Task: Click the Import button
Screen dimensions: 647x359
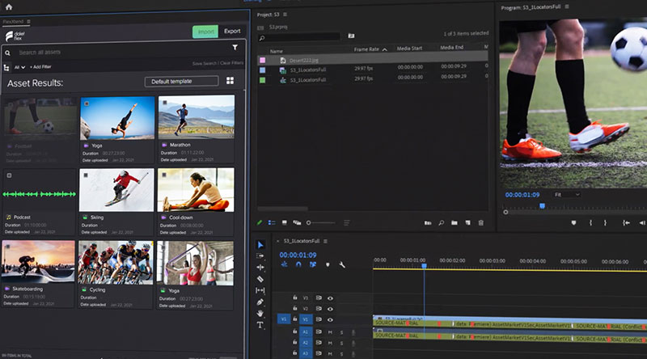Action: point(205,32)
